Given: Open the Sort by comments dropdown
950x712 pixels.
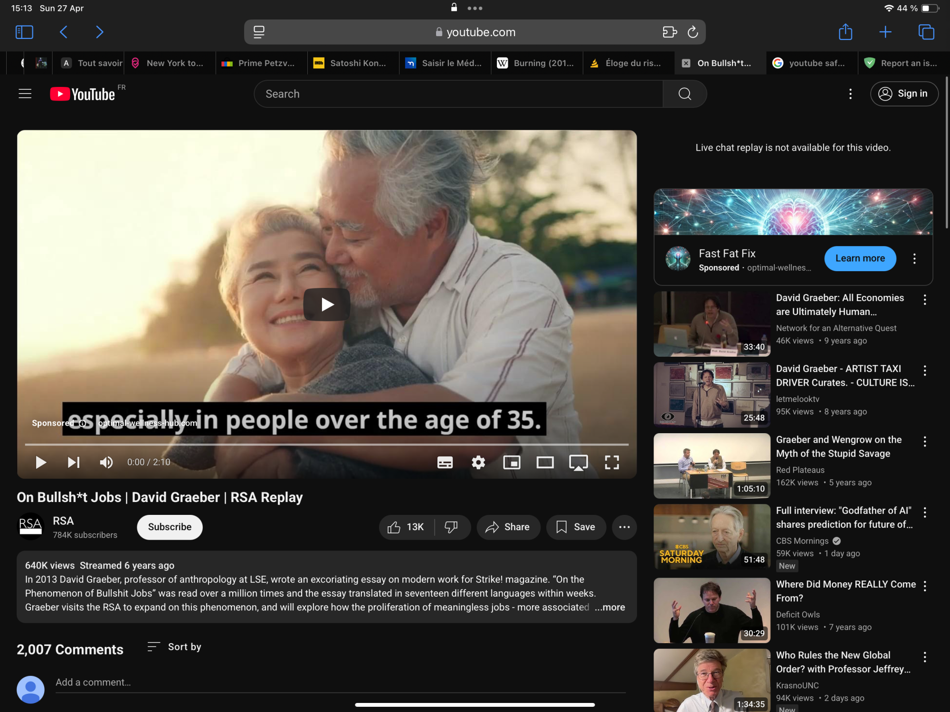Looking at the screenshot, I should 174,647.
